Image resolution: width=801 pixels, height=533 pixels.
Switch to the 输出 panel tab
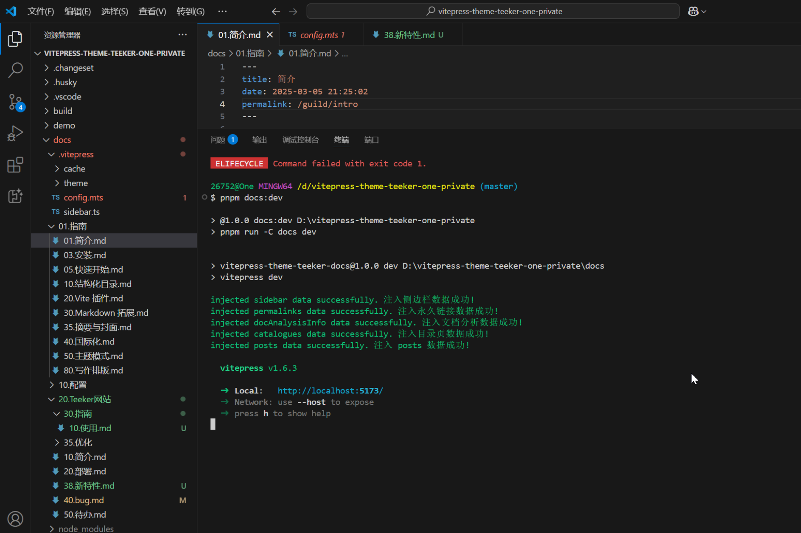pyautogui.click(x=260, y=140)
